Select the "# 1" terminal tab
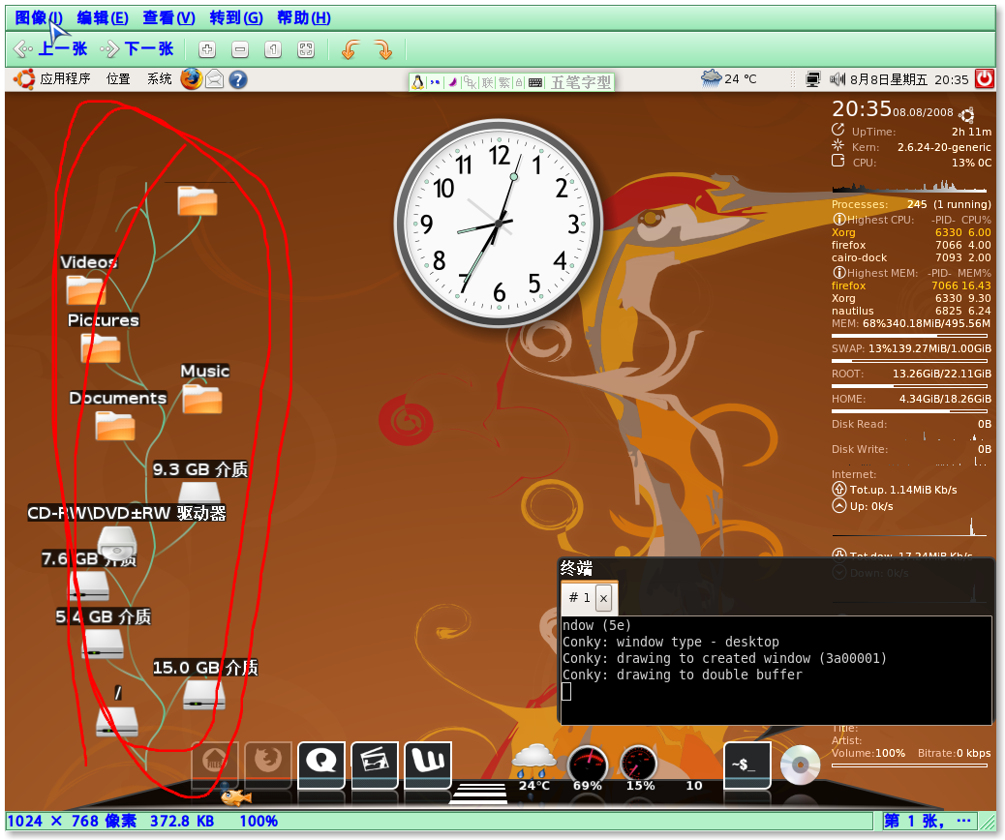 pyautogui.click(x=579, y=598)
